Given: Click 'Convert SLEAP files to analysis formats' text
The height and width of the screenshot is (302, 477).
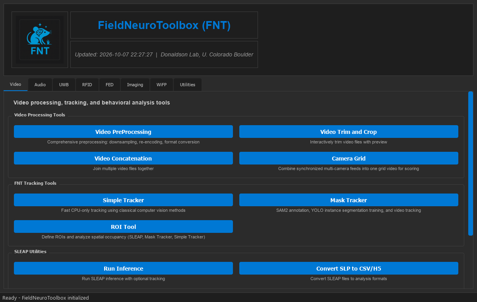Looking at the screenshot, I should click(349, 279).
